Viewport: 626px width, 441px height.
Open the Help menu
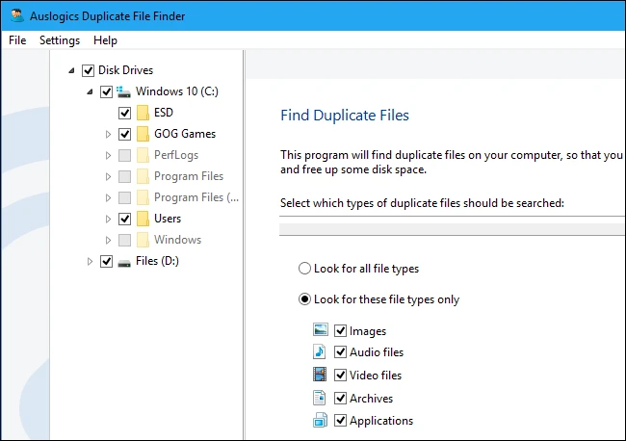pos(105,40)
